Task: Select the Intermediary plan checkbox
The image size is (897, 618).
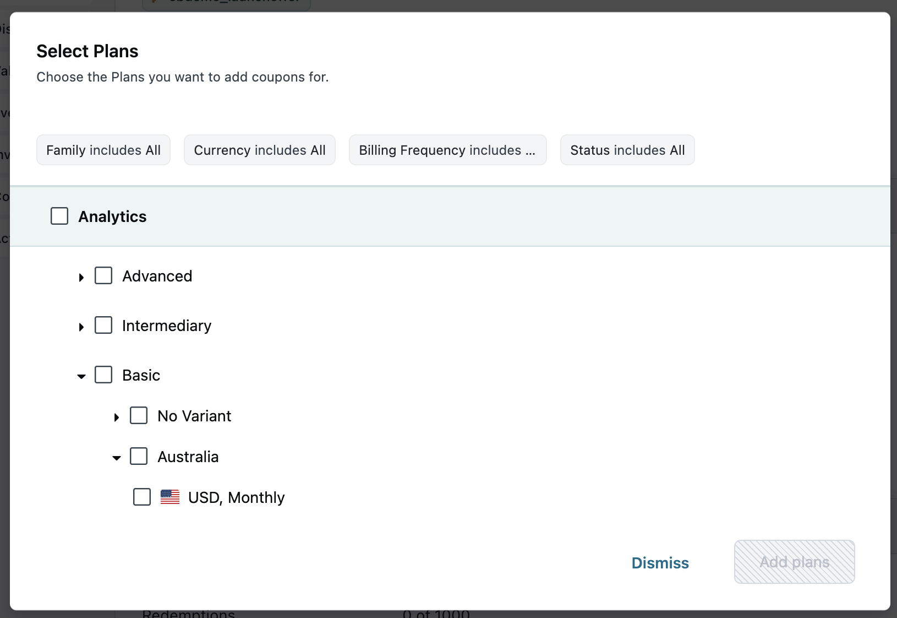Action: pyautogui.click(x=103, y=325)
